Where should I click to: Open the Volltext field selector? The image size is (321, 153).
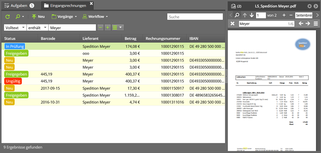tap(15, 28)
